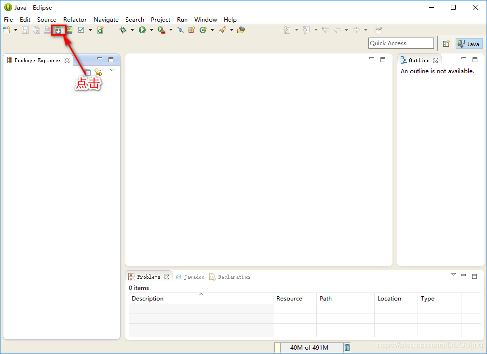Sort by the Type column header
This screenshot has height=354, width=487.
[x=439, y=299]
